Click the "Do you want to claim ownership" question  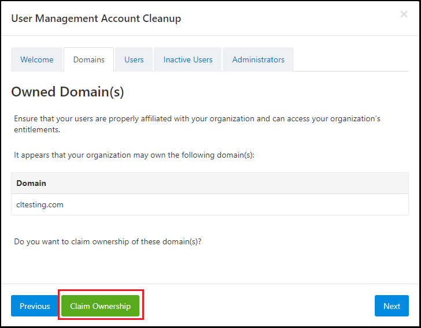click(x=108, y=241)
